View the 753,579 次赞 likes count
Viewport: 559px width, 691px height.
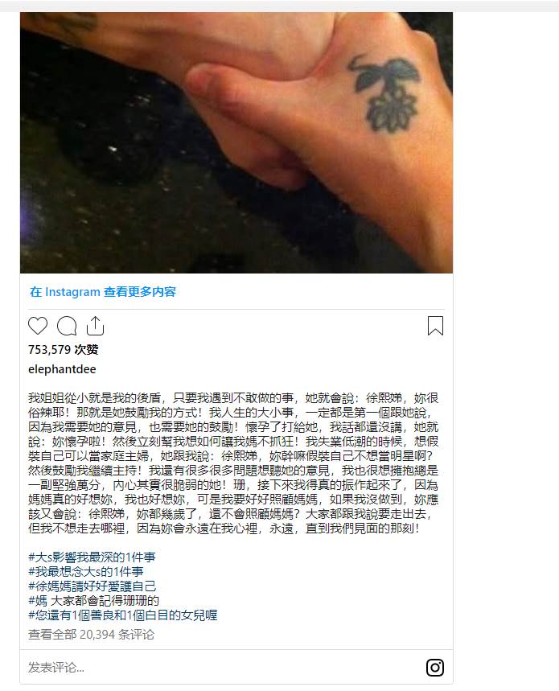coord(63,349)
